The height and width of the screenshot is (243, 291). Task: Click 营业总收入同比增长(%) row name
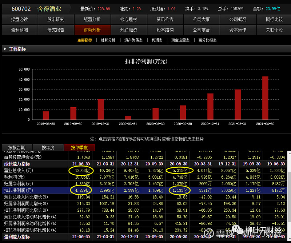click(26, 197)
